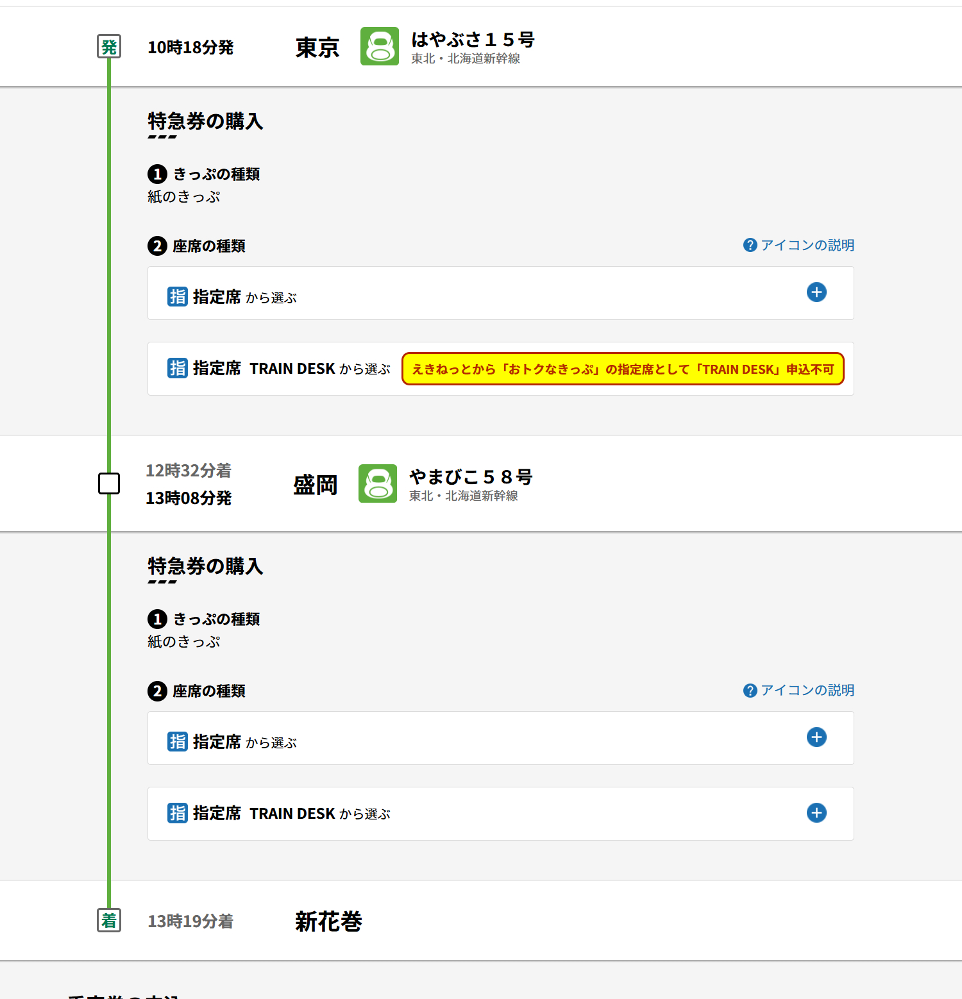Expand Hayabusa's 指定席 から選ぶ row
Viewport: 962px width, 999px height.
click(x=500, y=293)
